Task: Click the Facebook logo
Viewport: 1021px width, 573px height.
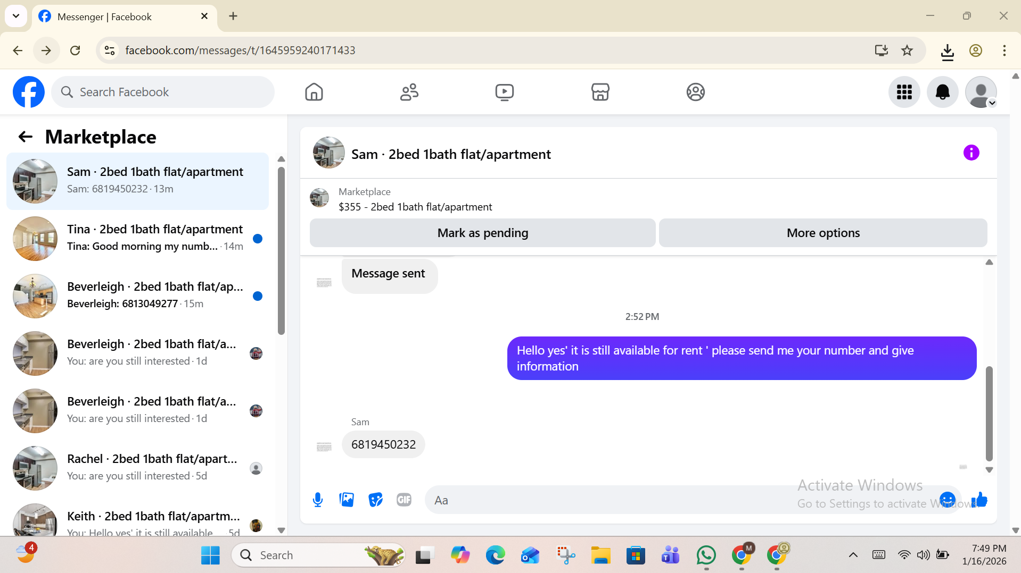Action: 29,92
